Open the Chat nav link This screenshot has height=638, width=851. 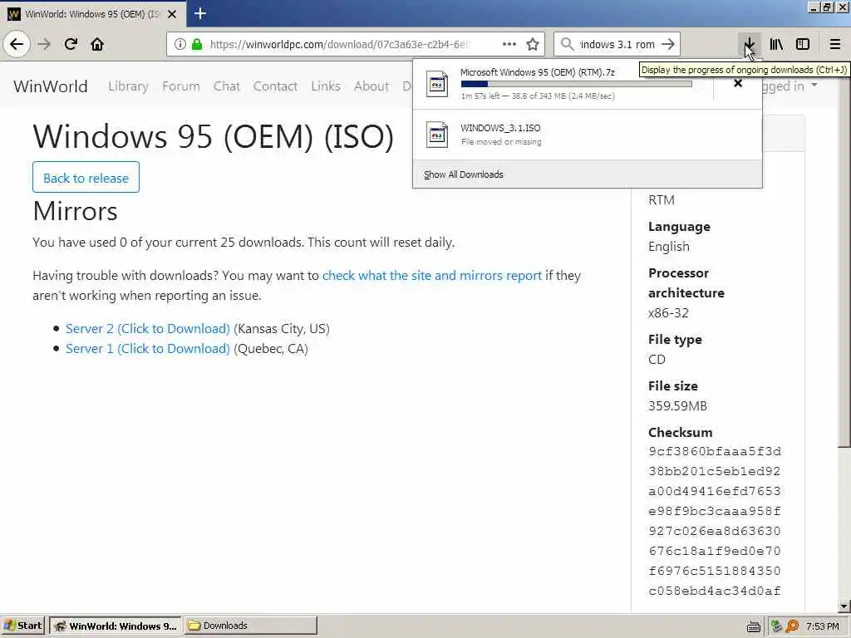[226, 86]
